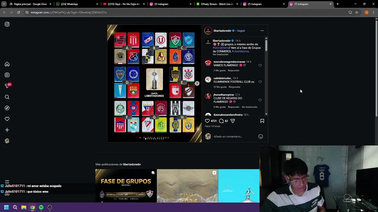Open Instagram logo in the sidebar
378x212 pixels.
pos(7,24)
